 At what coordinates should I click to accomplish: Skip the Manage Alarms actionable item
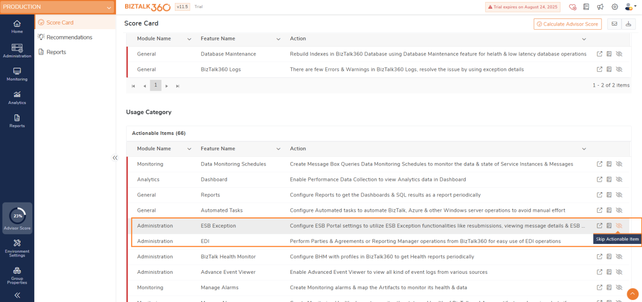(619, 288)
